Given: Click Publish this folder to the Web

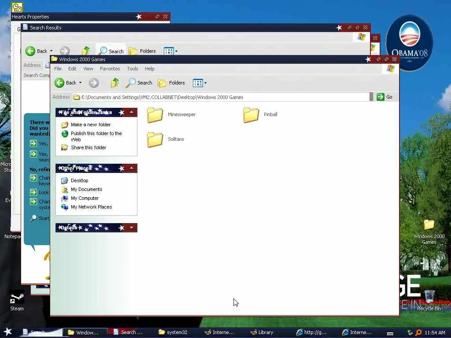Looking at the screenshot, I should pos(96,136).
